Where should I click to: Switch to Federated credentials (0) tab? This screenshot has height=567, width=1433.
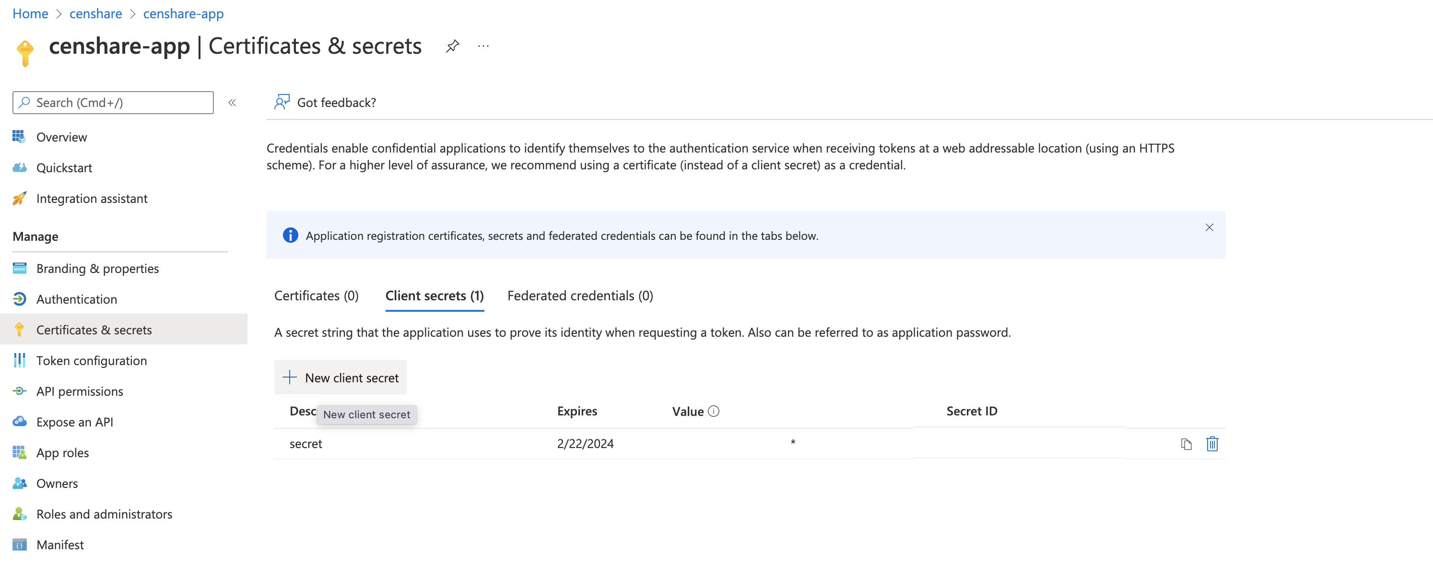580,295
